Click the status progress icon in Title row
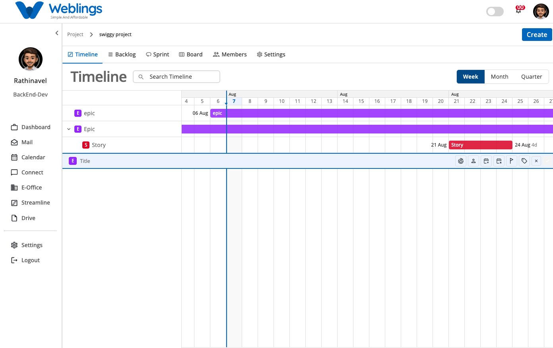Screen dimensions: 553x348 pos(461,161)
